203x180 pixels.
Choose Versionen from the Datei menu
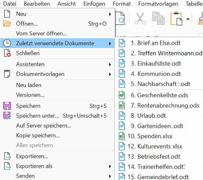30,95
